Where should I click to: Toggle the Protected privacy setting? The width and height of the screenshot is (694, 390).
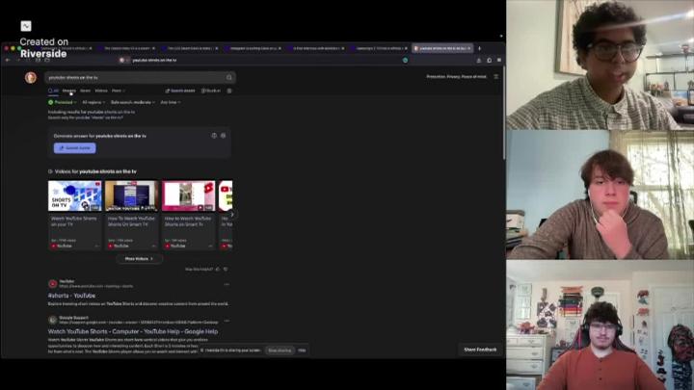tap(63, 101)
